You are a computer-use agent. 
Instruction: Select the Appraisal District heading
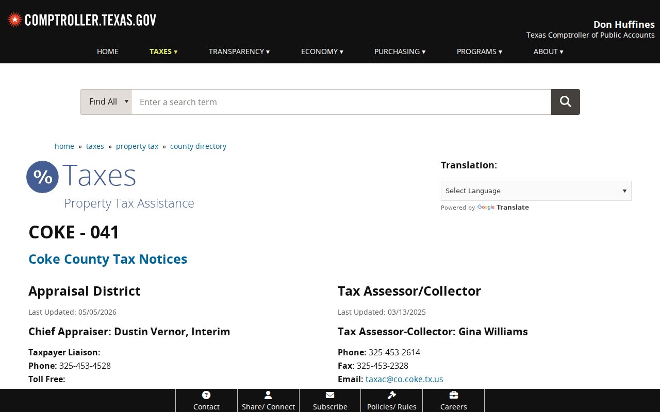85,291
